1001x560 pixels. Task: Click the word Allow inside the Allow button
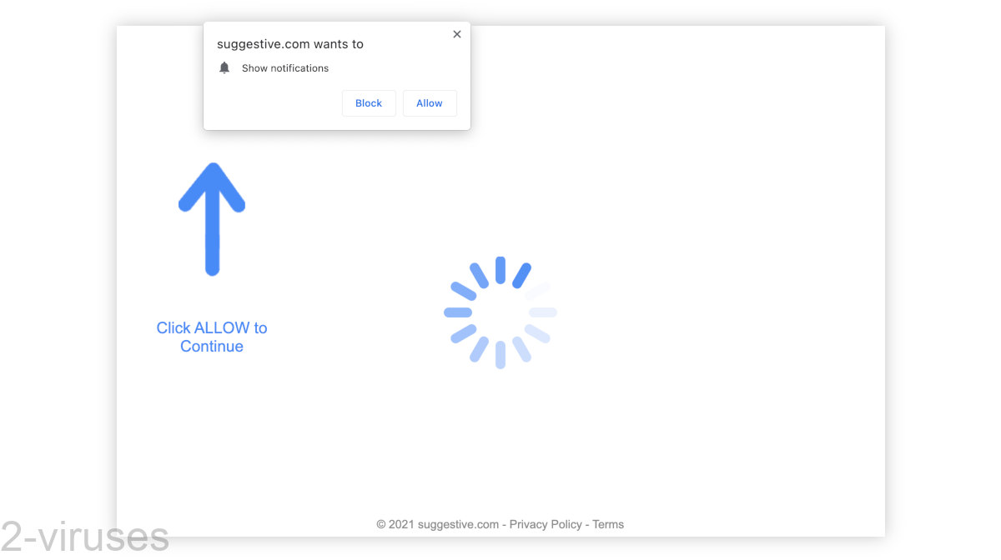[x=430, y=102]
